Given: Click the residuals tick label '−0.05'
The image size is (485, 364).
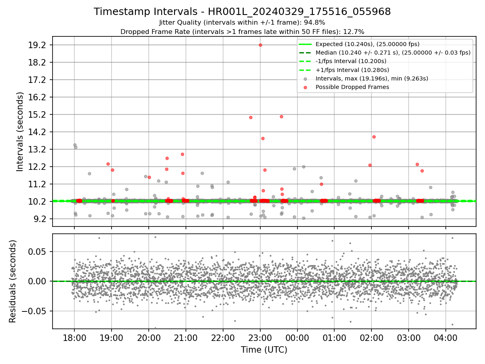Looking at the screenshot, I should pyautogui.click(x=34, y=311).
